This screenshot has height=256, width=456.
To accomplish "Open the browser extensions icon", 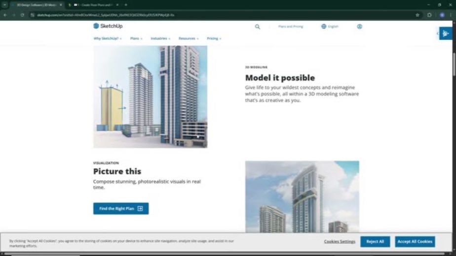I will point(429,15).
